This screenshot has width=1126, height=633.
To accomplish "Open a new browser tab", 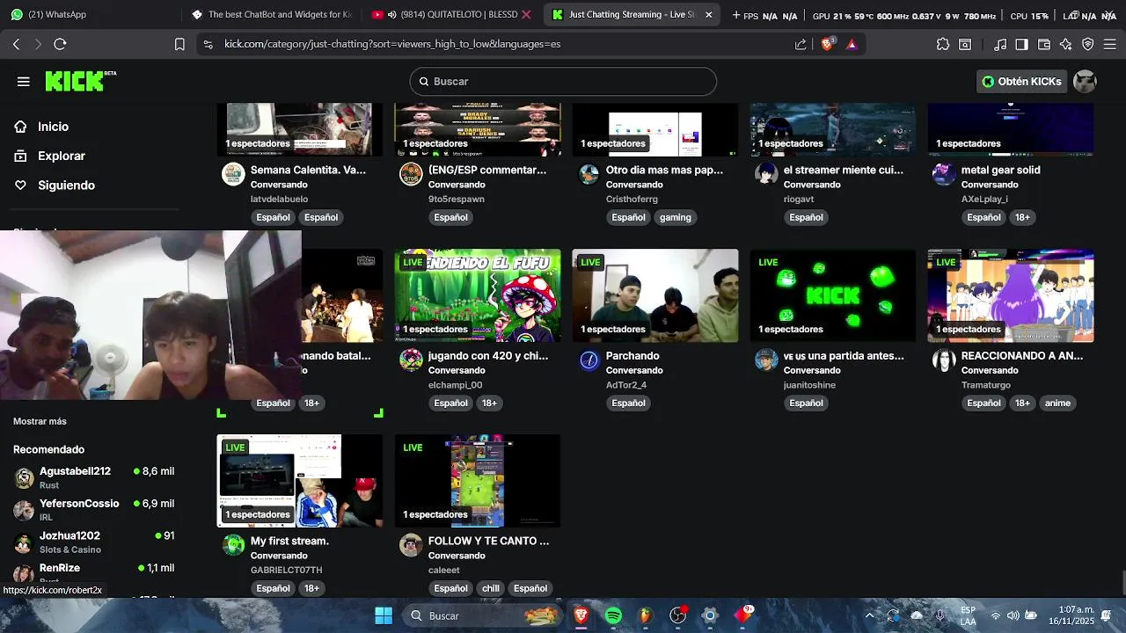I will point(736,15).
